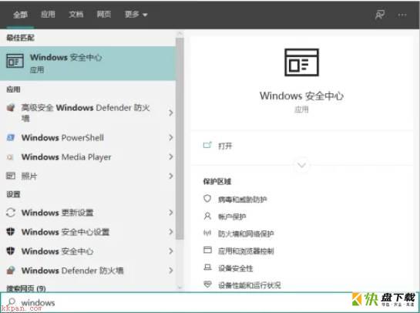Switch to the 网页 tab

pos(104,14)
